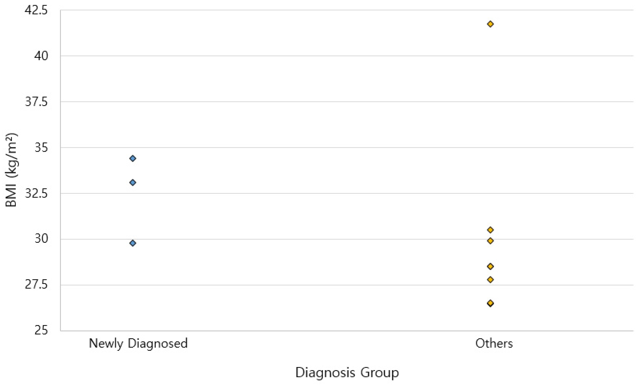Select the orange point near 28.5
The height and width of the screenshot is (386, 641).
[x=490, y=266]
